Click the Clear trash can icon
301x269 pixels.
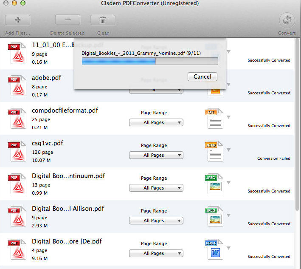click(103, 20)
